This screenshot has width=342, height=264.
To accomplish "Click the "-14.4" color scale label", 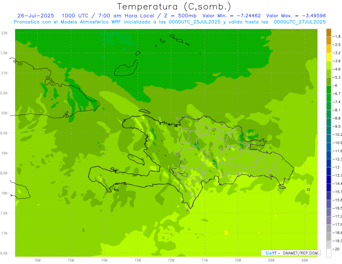I will click(337, 184).
